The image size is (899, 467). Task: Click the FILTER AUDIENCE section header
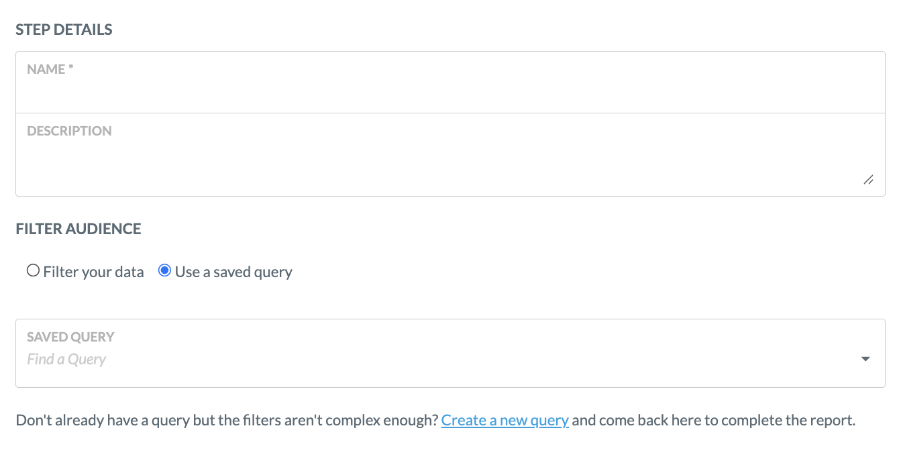[x=78, y=229]
